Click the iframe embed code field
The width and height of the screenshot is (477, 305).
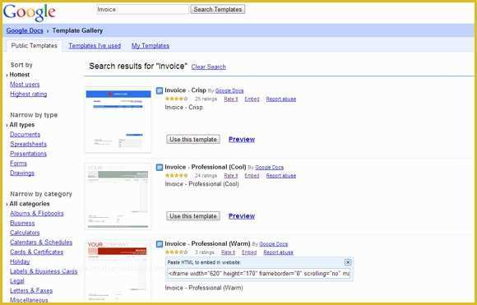tap(259, 274)
